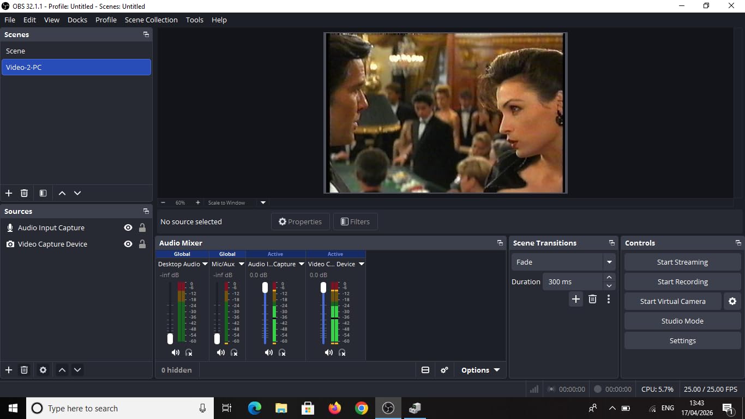Pop out the Sources dock
This screenshot has height=419, width=745.
click(146, 211)
